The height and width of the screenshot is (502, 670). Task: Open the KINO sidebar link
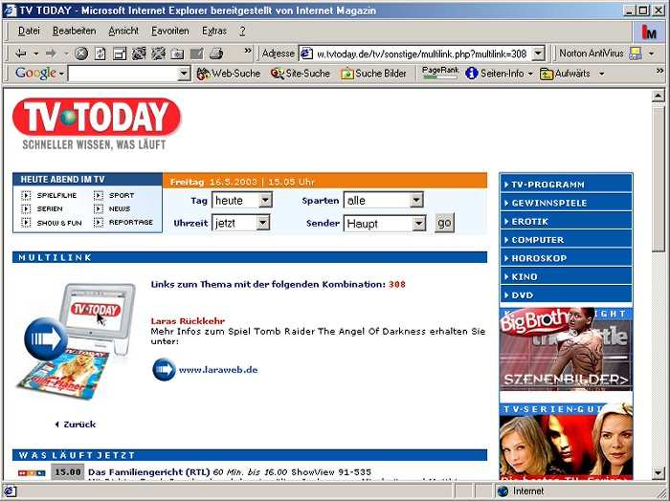[566, 276]
